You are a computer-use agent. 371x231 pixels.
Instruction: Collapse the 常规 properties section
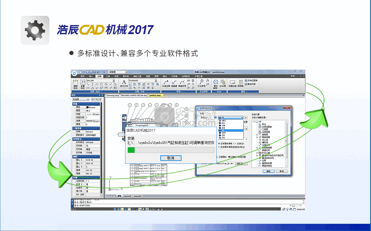point(99,104)
